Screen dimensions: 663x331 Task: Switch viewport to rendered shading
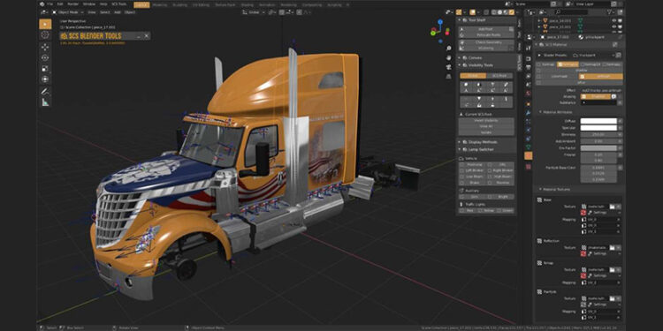[x=512, y=11]
